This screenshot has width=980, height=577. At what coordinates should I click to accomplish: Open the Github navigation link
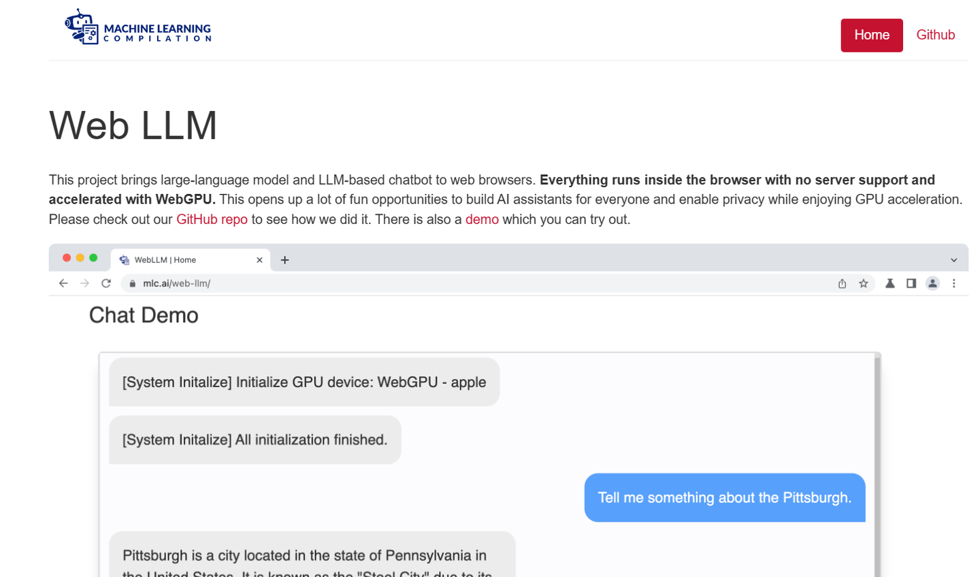pos(935,35)
